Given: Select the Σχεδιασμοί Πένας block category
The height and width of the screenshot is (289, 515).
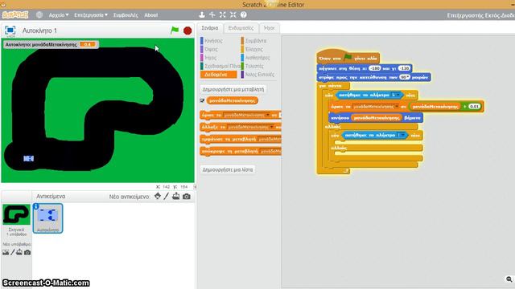Looking at the screenshot, I should [220, 66].
